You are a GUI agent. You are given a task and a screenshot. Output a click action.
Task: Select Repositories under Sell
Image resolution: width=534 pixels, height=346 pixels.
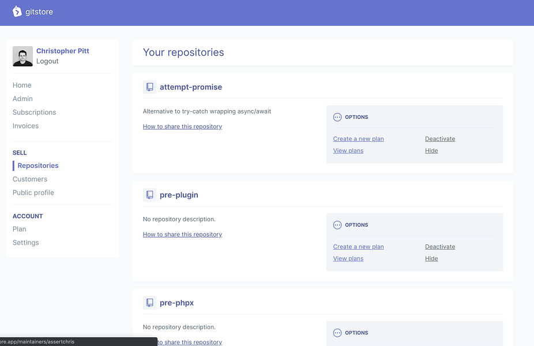(38, 166)
